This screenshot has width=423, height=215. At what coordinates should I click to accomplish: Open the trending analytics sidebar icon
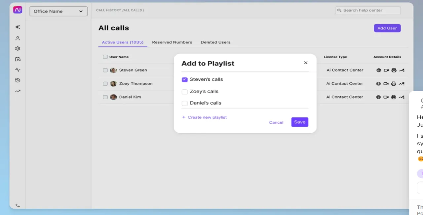[x=18, y=91]
